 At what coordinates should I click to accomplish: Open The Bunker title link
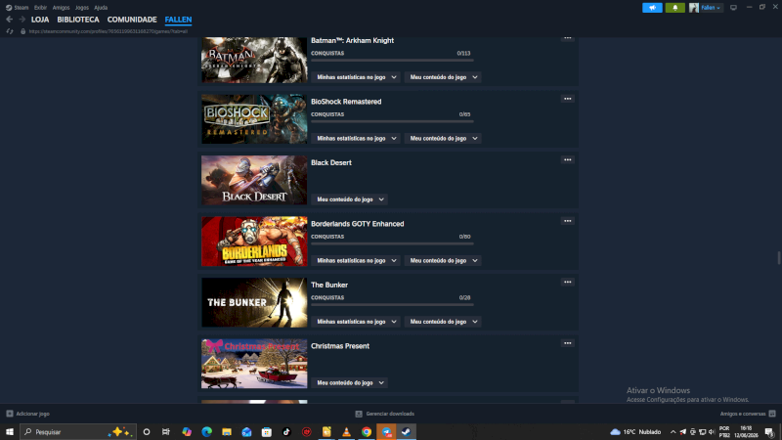coord(329,285)
